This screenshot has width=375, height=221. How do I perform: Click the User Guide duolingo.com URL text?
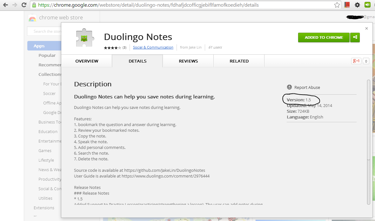click(x=165, y=176)
